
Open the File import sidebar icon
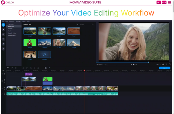[3, 25]
